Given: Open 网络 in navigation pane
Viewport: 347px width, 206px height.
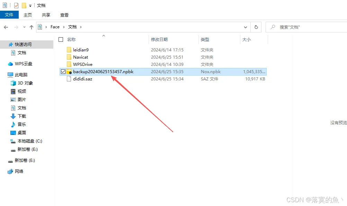Looking at the screenshot, I should click(x=19, y=171).
